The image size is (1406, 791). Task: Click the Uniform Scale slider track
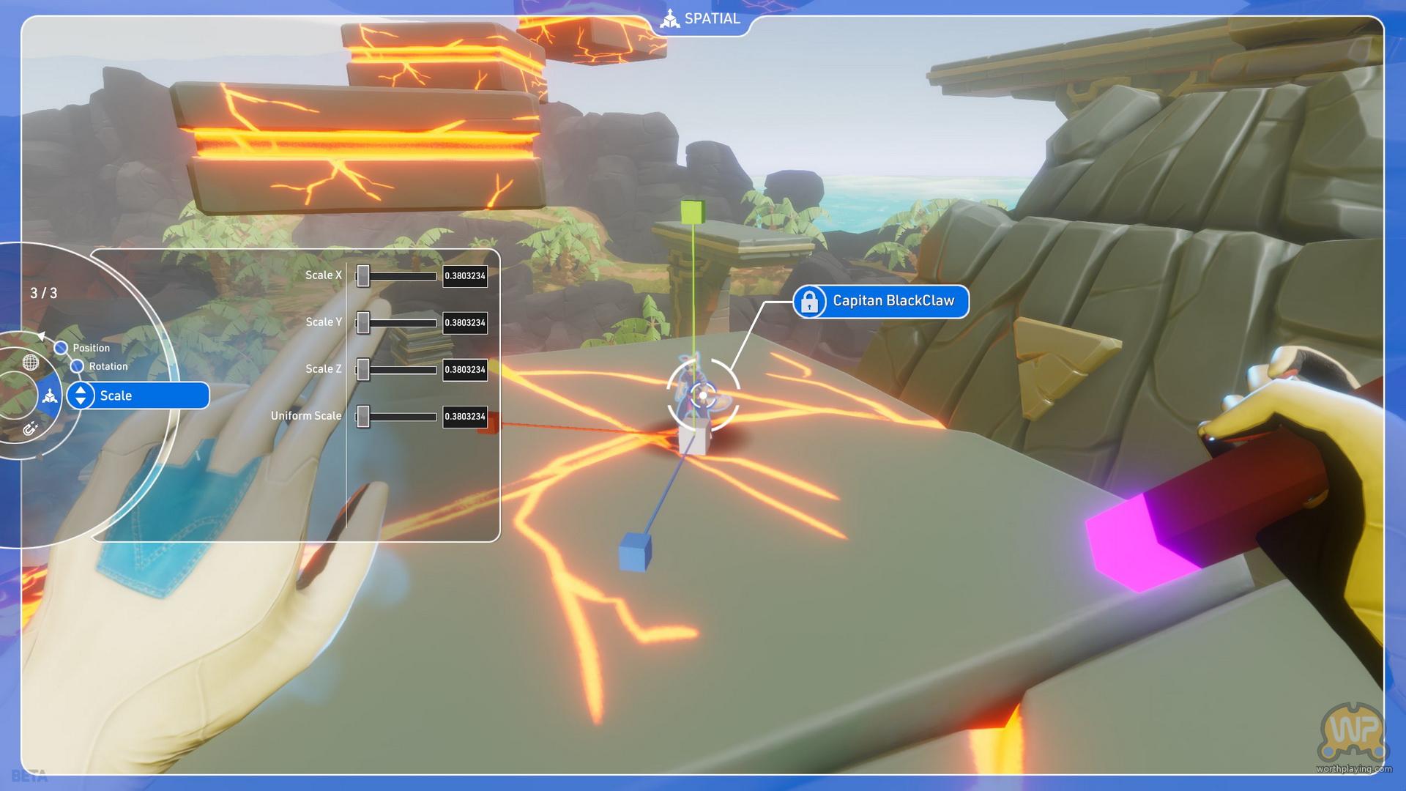pyautogui.click(x=403, y=417)
